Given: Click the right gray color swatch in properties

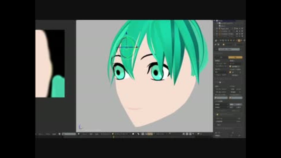Looking at the screenshot, I should coord(236,98).
